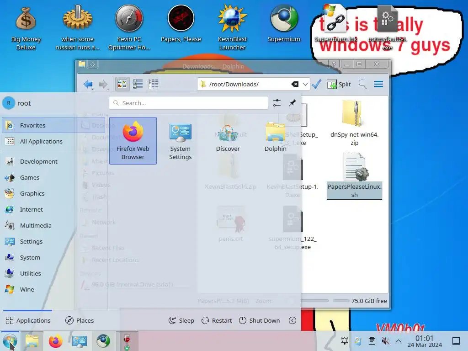
Task: Click the start menu orb on taskbar
Action: click(10, 341)
